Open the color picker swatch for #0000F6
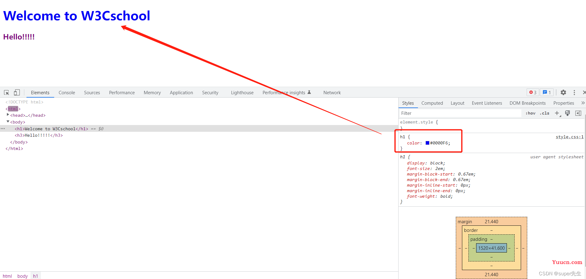This screenshot has height=279, width=586. [427, 143]
